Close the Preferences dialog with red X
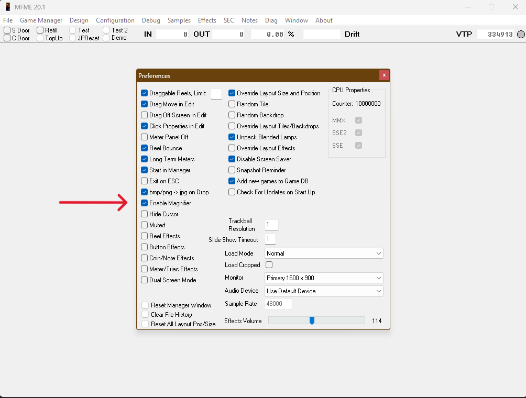The height and width of the screenshot is (398, 526). (x=384, y=75)
